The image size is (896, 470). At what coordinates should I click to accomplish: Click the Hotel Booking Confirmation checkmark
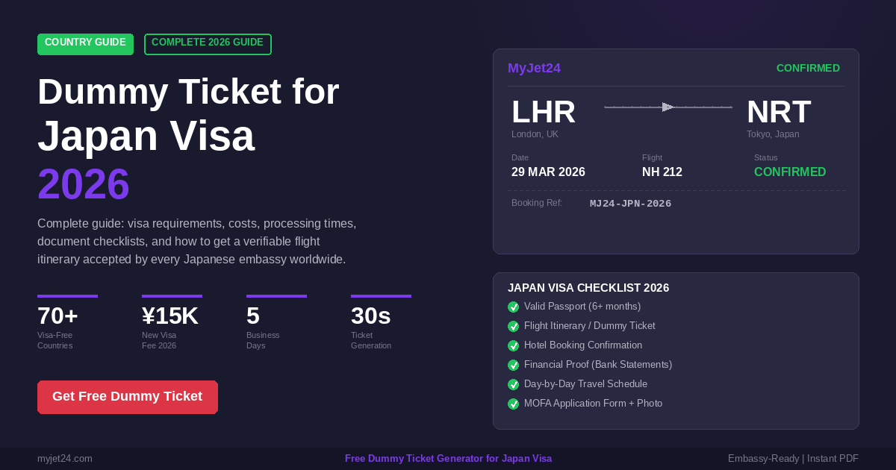click(513, 345)
